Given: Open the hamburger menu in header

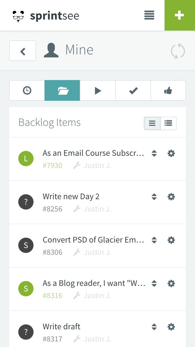Looking at the screenshot, I should tap(149, 15).
